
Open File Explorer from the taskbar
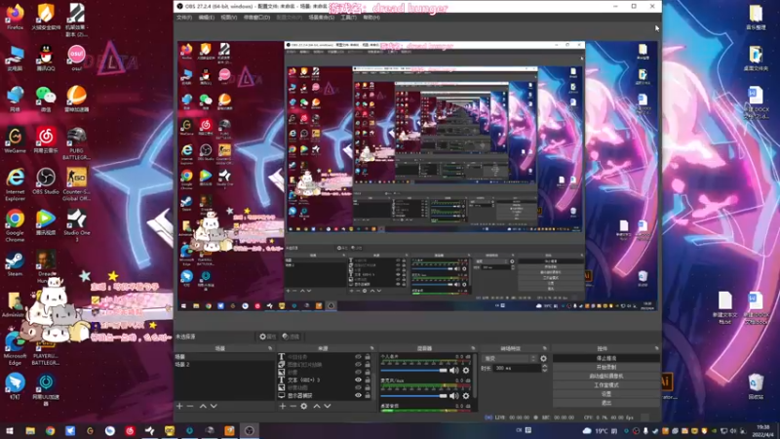tap(30, 431)
